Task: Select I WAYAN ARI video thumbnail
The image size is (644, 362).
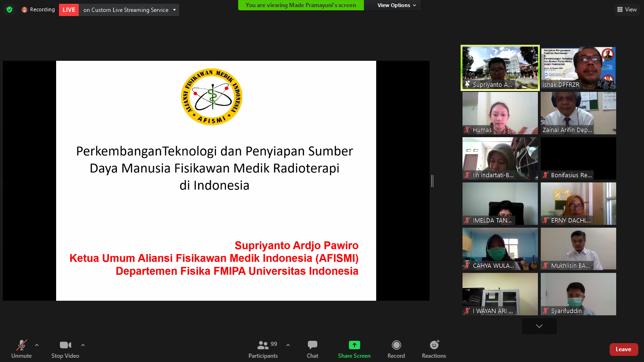Action: click(500, 294)
